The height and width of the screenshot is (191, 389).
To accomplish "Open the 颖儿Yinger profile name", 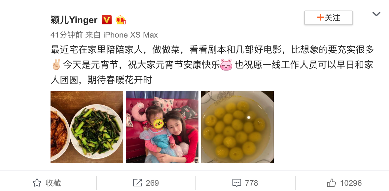I will tap(74, 20).
